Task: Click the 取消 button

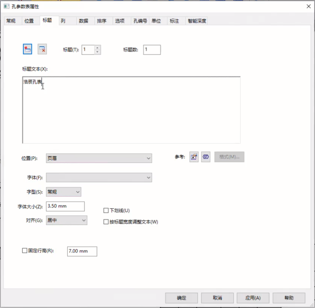Action: click(x=217, y=298)
